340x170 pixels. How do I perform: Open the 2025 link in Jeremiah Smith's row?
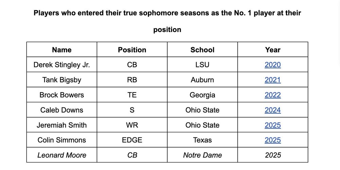coord(273,125)
